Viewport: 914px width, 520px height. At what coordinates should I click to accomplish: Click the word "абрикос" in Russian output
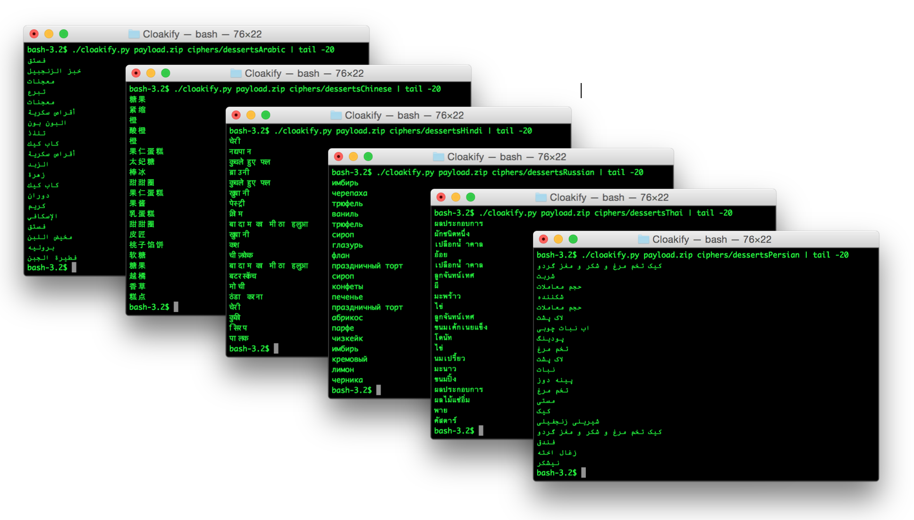pos(347,318)
